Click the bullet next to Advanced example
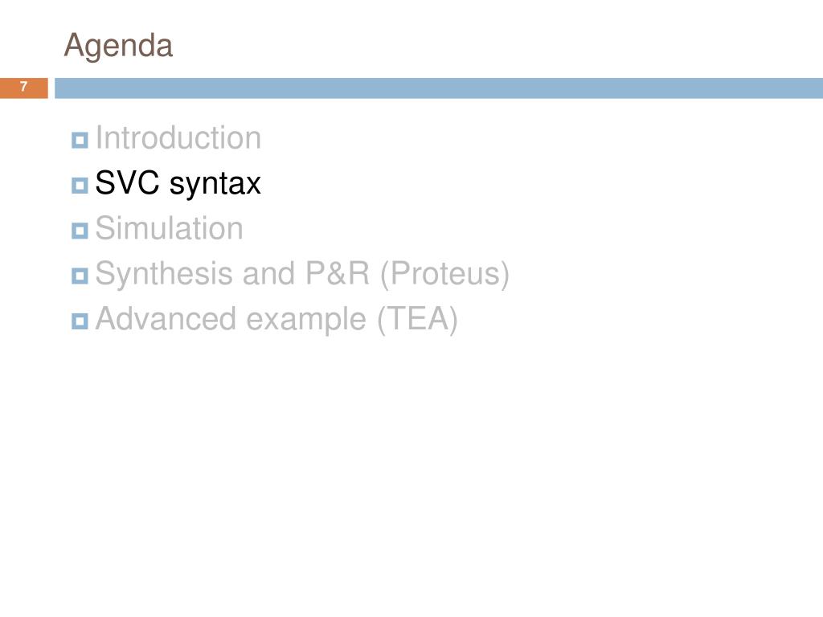 (80, 321)
